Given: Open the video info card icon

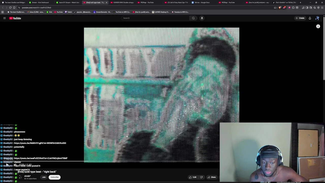Looking at the screenshot, I should (318, 26).
